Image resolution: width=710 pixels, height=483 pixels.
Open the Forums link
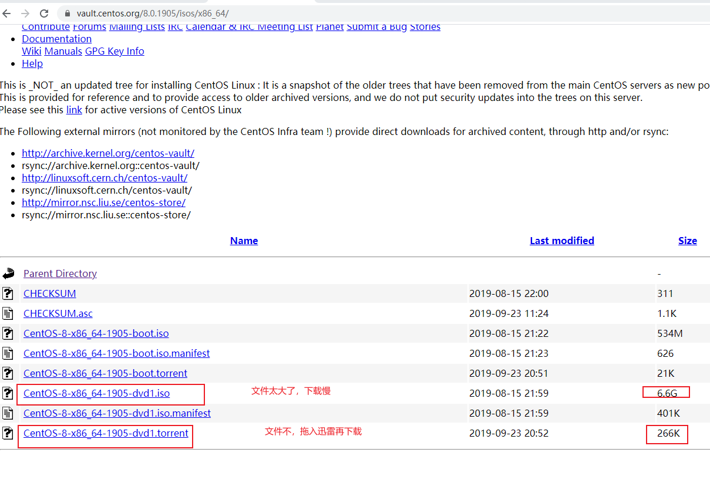[89, 27]
